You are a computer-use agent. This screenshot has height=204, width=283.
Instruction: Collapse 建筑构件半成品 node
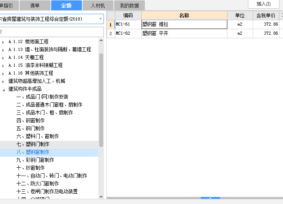pyautogui.click(x=3, y=90)
